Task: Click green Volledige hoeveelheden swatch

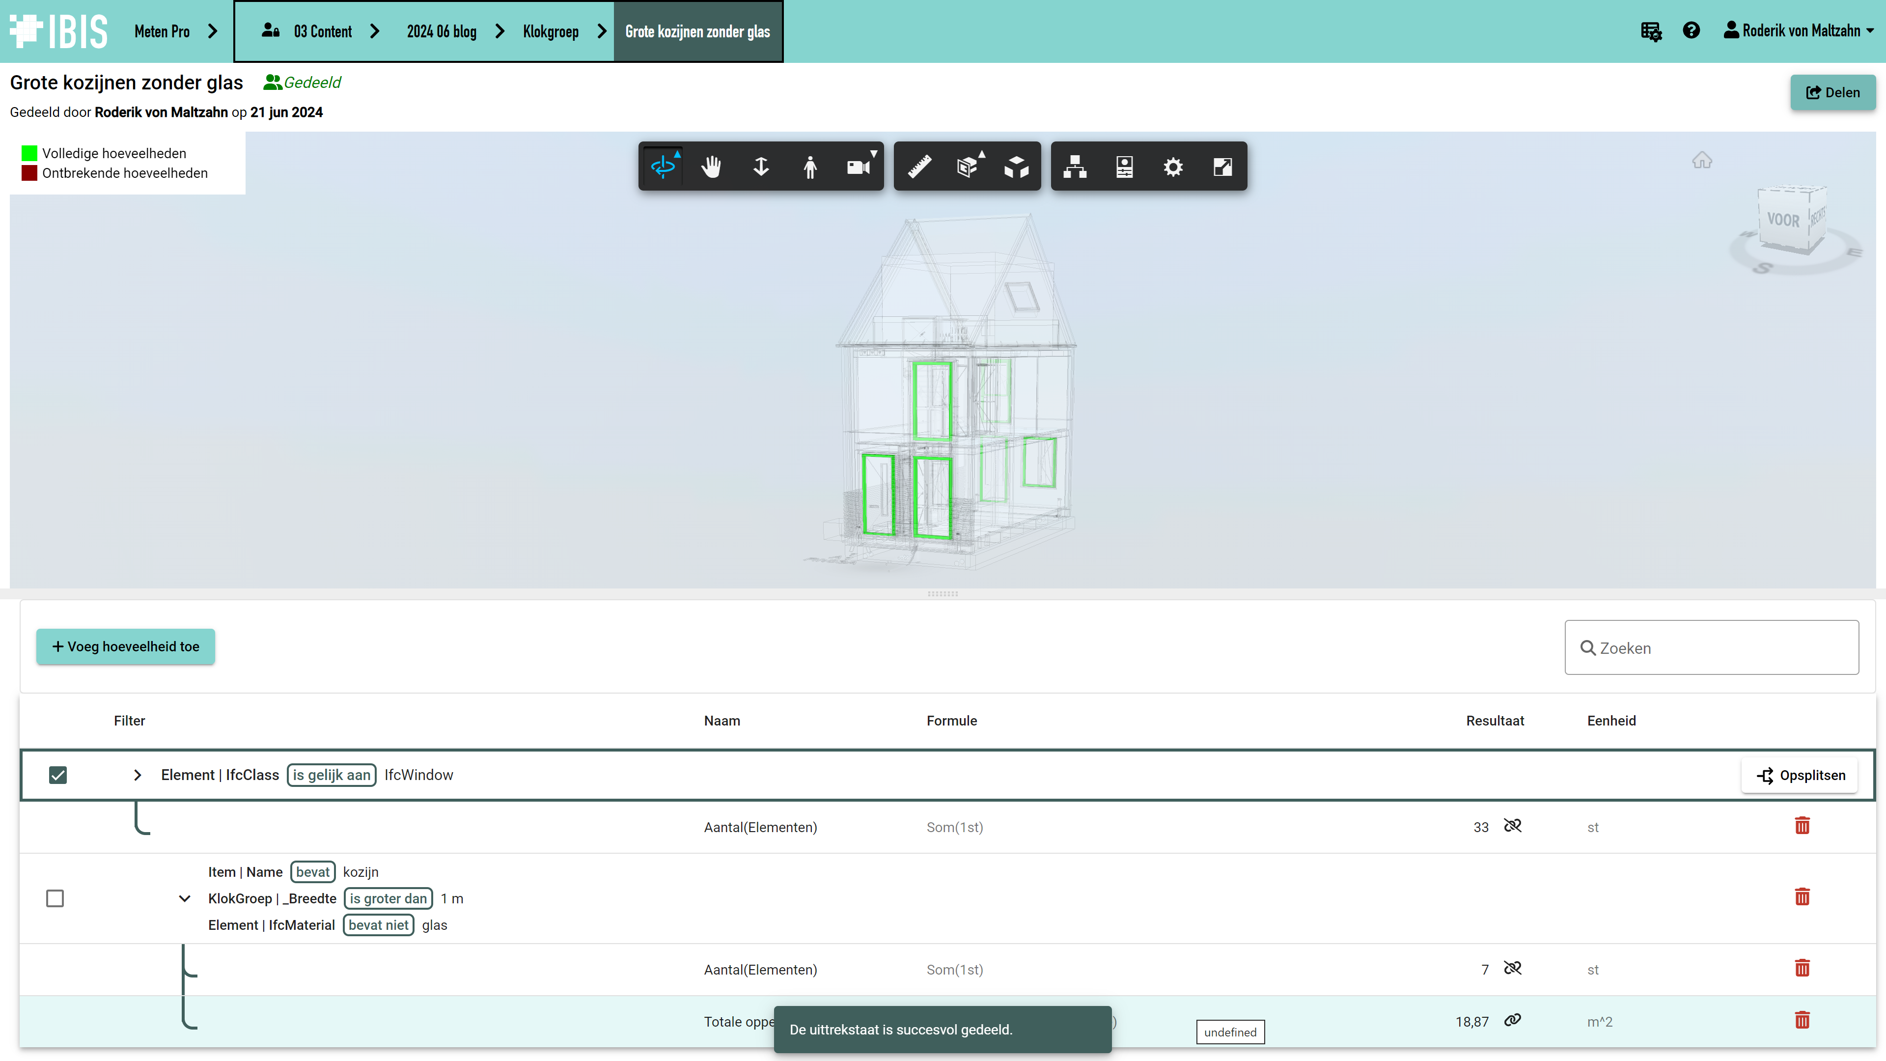Action: (x=29, y=153)
